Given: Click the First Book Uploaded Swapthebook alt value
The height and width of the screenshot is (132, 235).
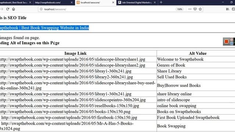Looking at the screenshot, I should point(188,117).
